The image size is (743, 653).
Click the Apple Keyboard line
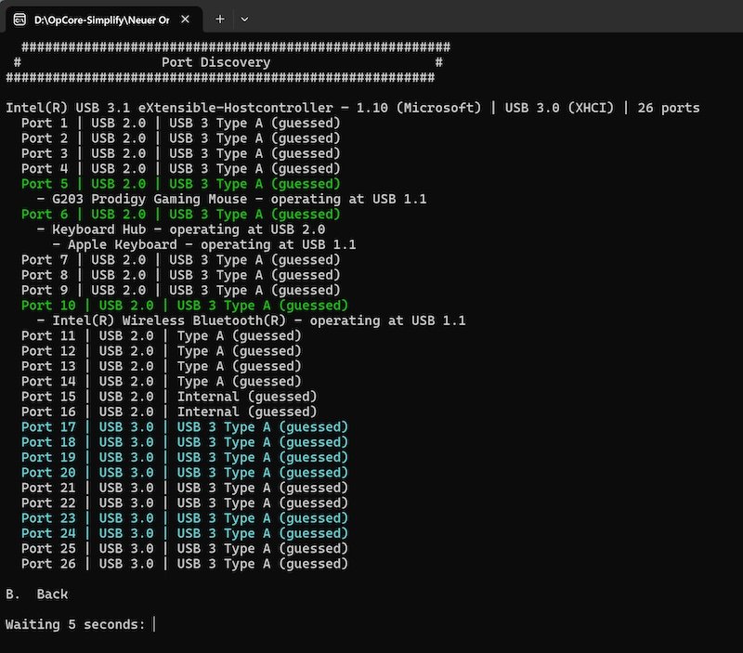click(x=203, y=244)
